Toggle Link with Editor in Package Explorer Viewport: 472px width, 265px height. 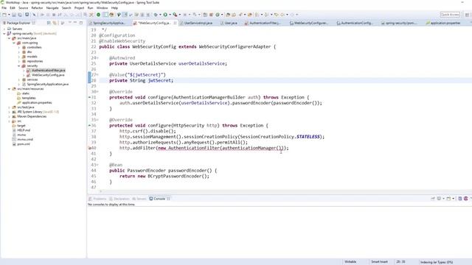(x=55, y=23)
